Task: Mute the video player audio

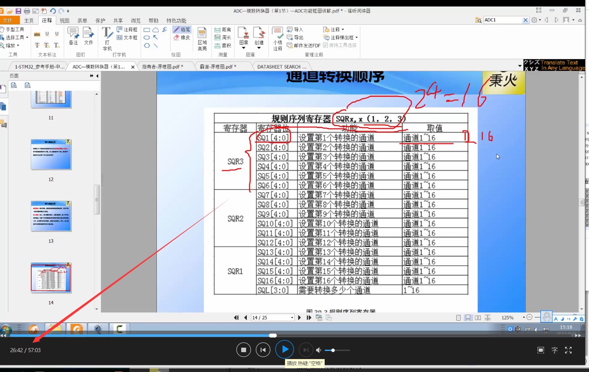Action: point(319,350)
